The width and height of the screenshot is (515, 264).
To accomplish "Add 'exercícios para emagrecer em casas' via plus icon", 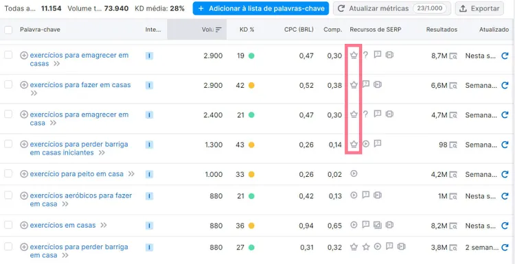I will click(x=24, y=56).
